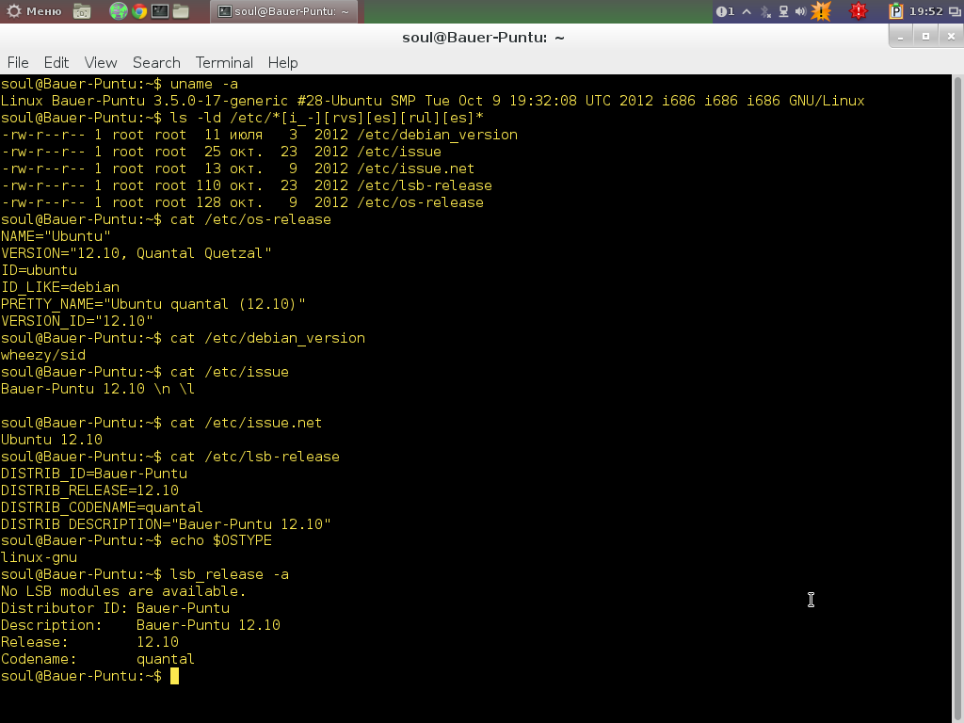This screenshot has height=723, width=964.
Task: Close the terminal window
Action: click(x=951, y=37)
